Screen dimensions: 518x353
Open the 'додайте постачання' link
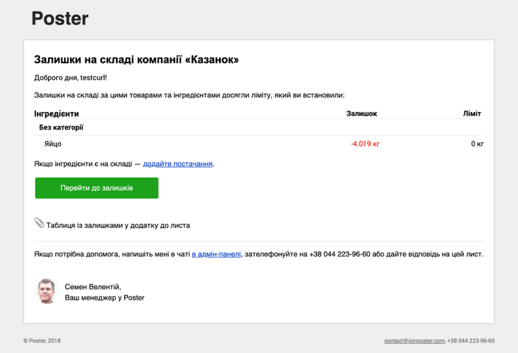click(178, 164)
